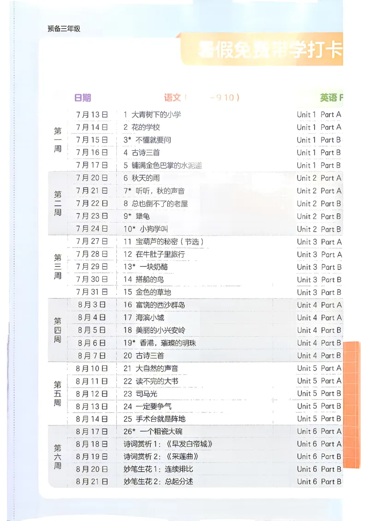This screenshot has width=369, height=521.
Task: Click "诗词赏析2：《采莲曲》"
Action: pos(161,456)
